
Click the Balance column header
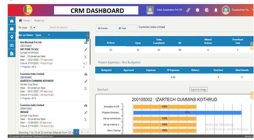click(195, 70)
